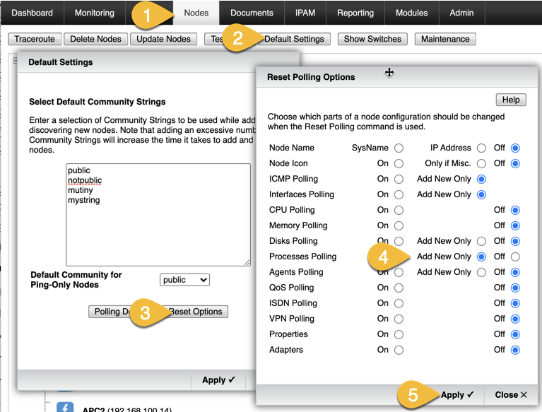Turn Interfaces Polling On

pyautogui.click(x=399, y=194)
